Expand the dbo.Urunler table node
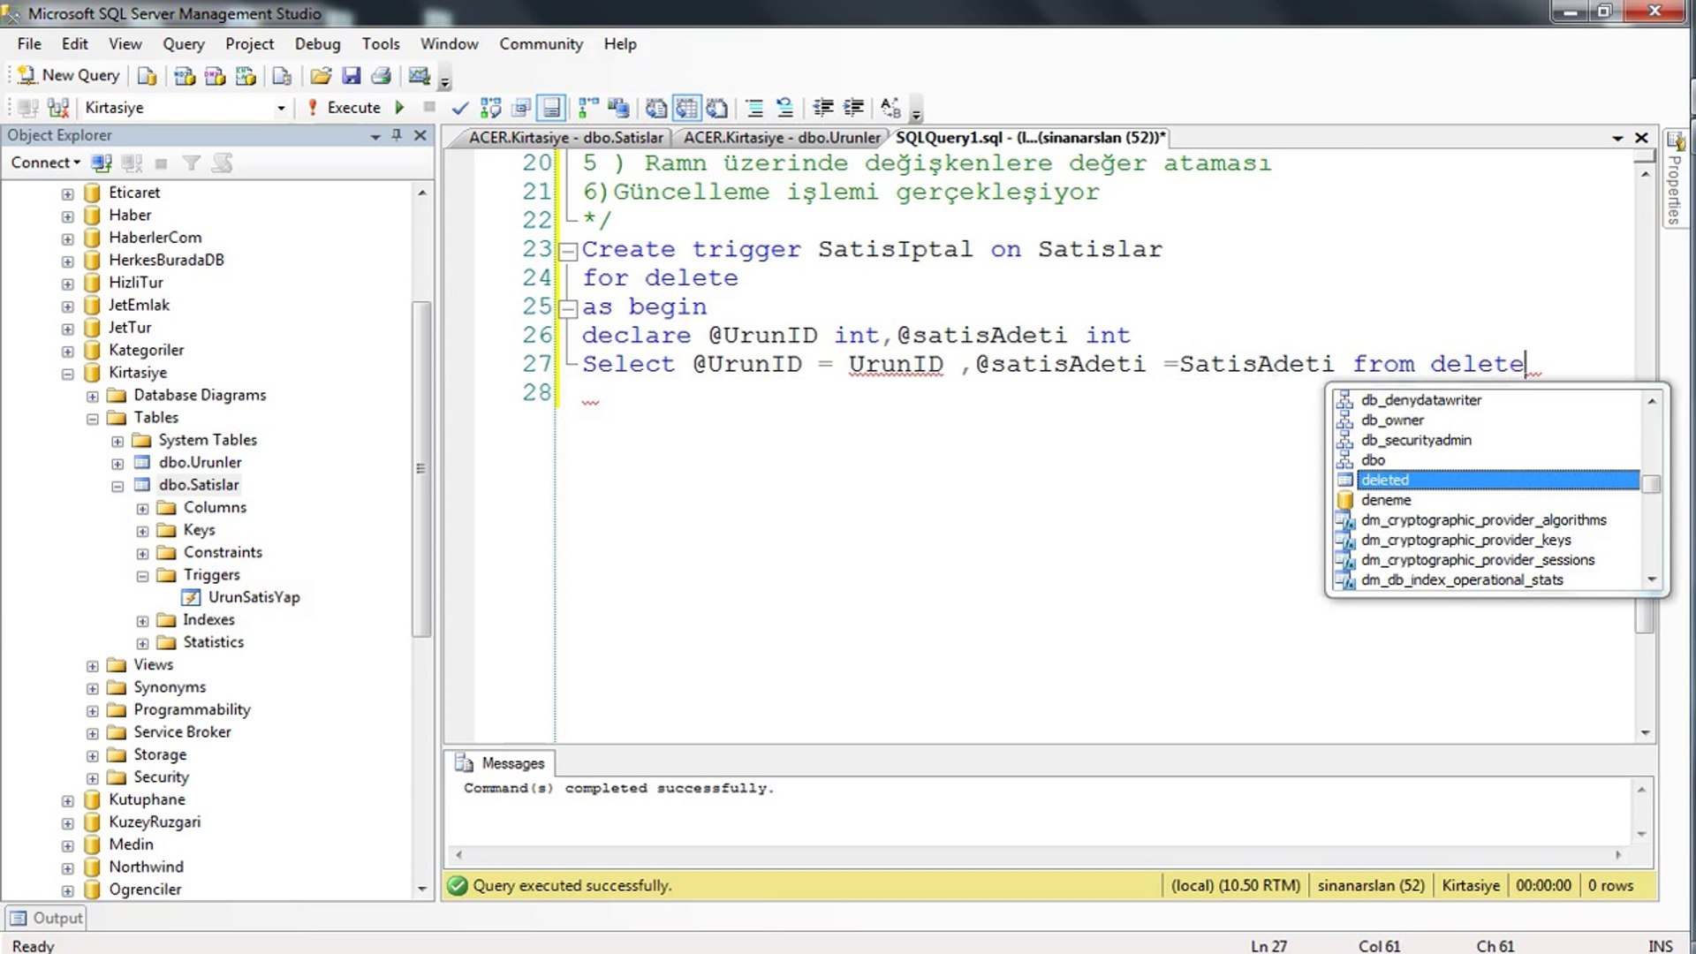Image resolution: width=1696 pixels, height=954 pixels. pos(117,464)
